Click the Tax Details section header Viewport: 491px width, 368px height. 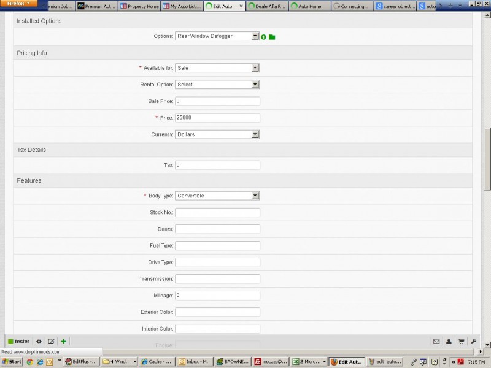(x=242, y=150)
